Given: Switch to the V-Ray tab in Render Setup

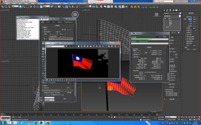Looking at the screenshot, I should coord(48,22).
